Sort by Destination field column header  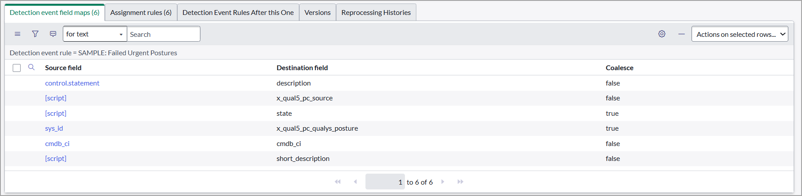click(x=302, y=68)
